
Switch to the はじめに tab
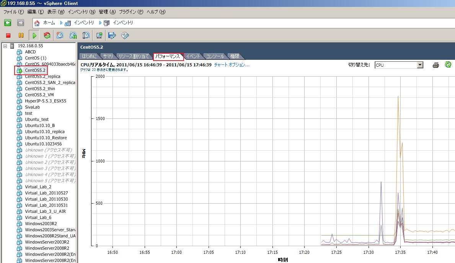[x=89, y=56]
